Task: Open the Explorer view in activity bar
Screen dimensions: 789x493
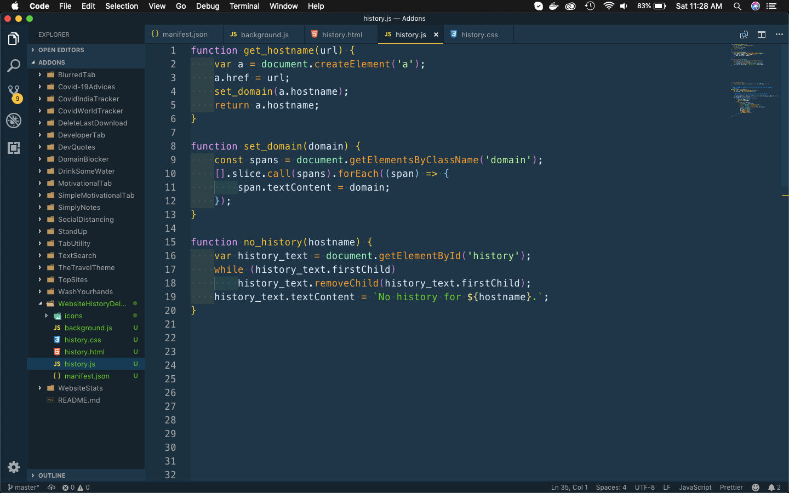Action: [14, 39]
